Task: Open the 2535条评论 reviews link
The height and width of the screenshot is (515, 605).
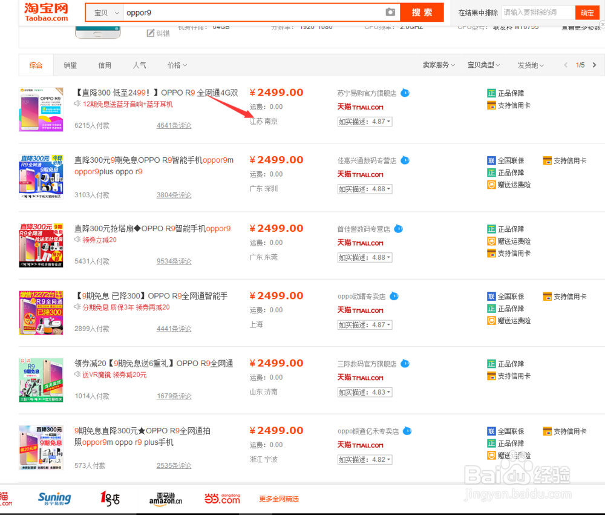Action: pyautogui.click(x=174, y=465)
